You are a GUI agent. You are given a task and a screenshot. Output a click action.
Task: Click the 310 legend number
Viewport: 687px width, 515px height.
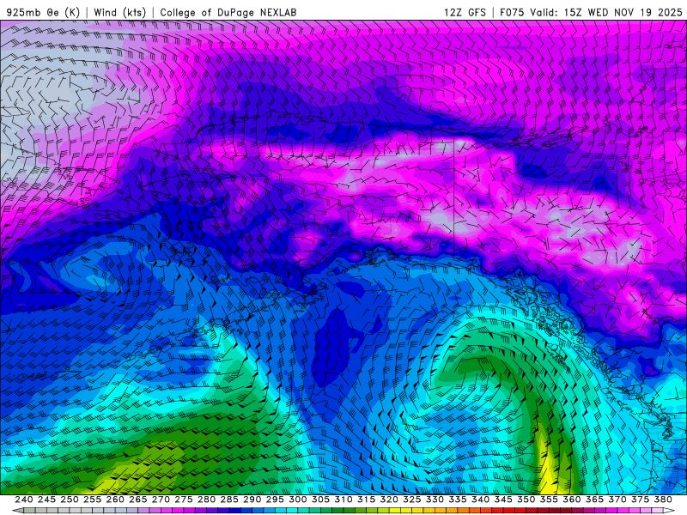(343, 500)
